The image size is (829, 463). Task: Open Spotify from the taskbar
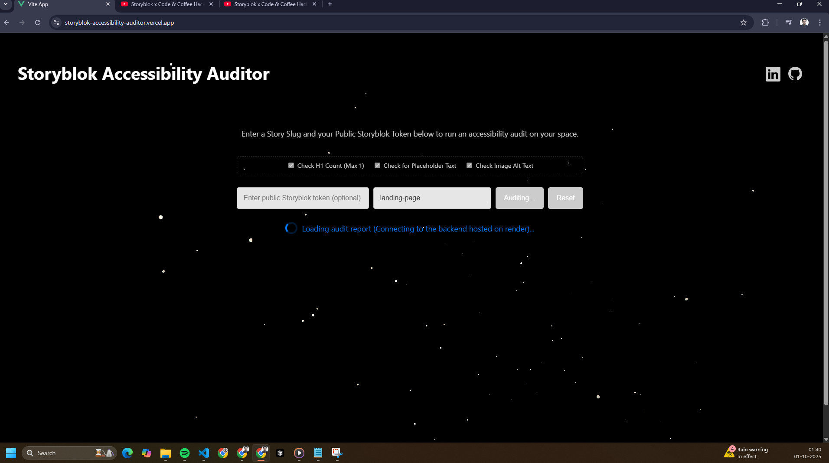click(185, 453)
